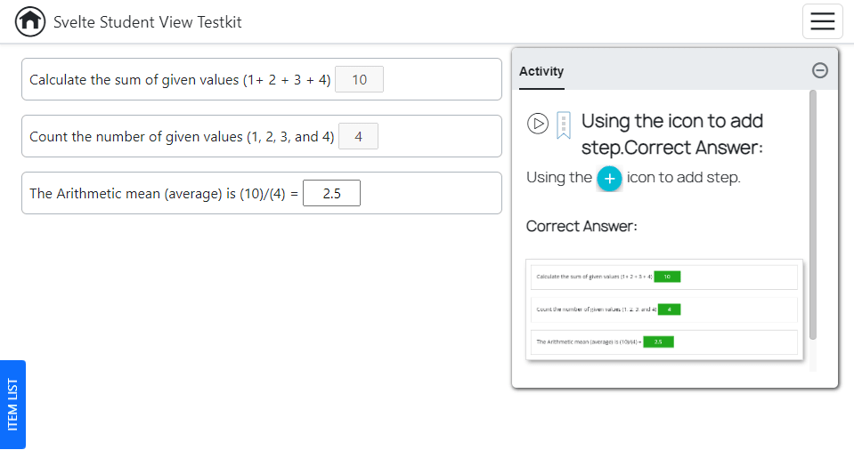Focus the arithmetic mean field showing 2.5

pos(331,194)
